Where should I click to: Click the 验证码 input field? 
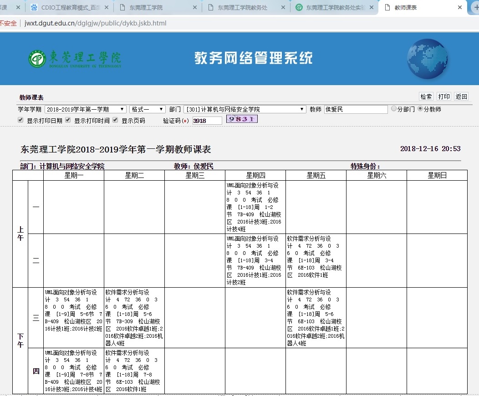point(207,121)
